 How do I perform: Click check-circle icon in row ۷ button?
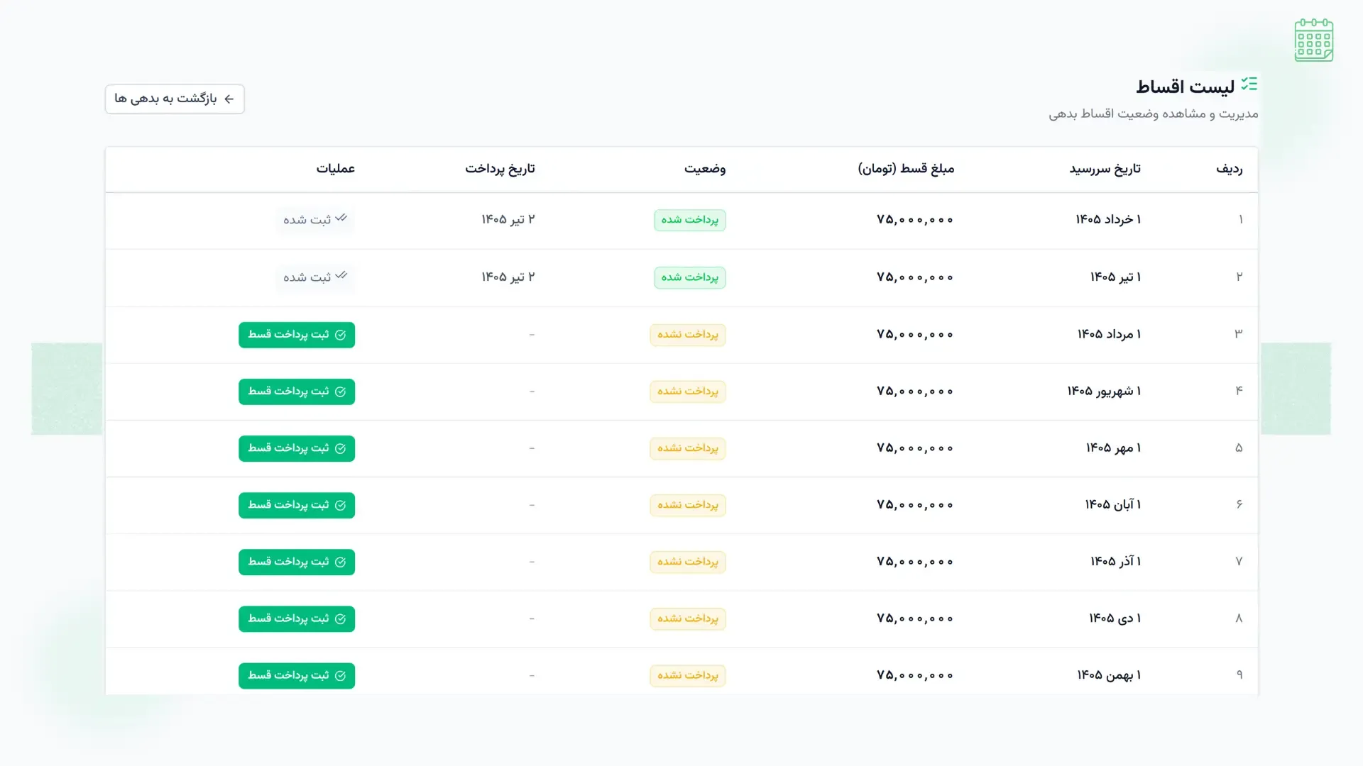(x=340, y=562)
